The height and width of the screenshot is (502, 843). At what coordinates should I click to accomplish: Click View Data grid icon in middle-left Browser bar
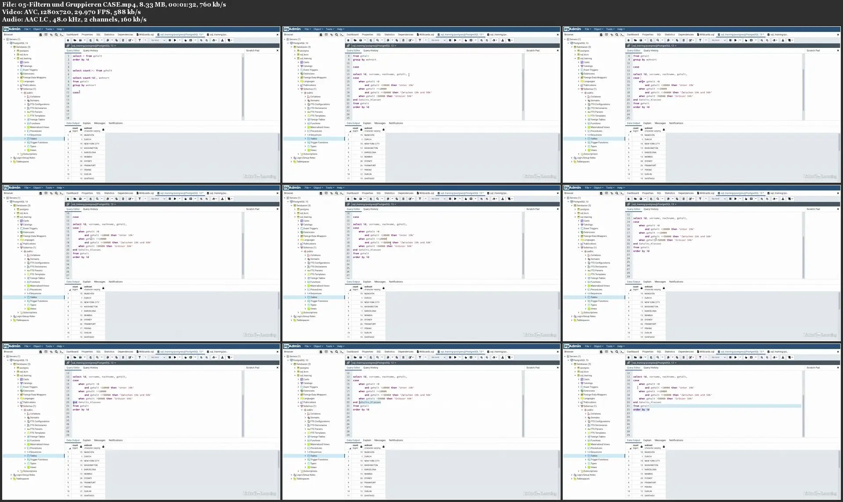pyautogui.click(x=46, y=193)
